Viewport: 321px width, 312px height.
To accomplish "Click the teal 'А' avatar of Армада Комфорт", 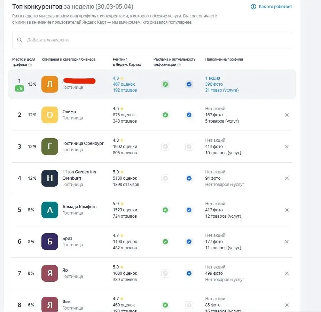I will point(50,210).
